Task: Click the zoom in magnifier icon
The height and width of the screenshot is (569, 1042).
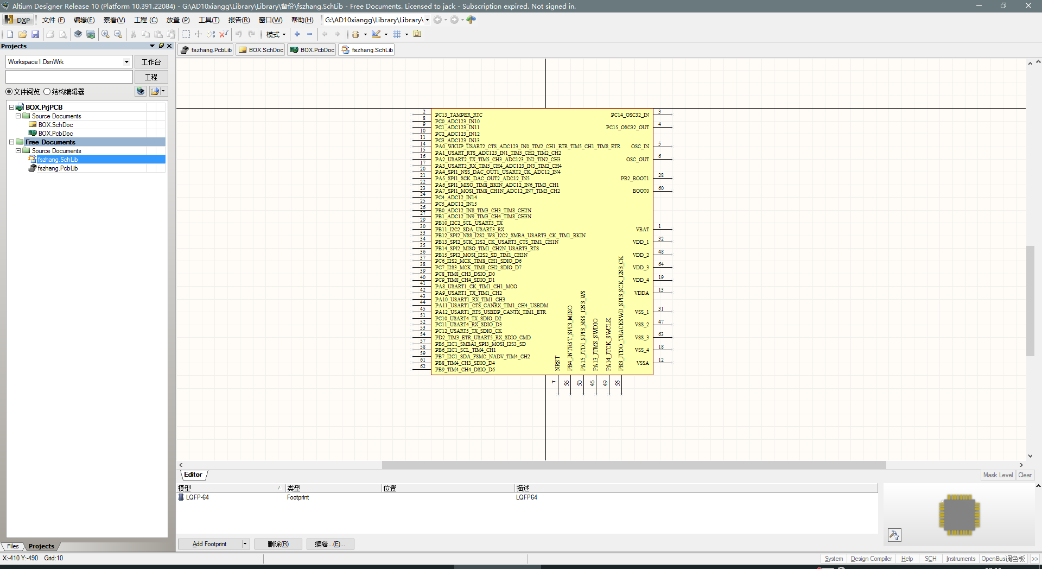Action: (x=105, y=34)
